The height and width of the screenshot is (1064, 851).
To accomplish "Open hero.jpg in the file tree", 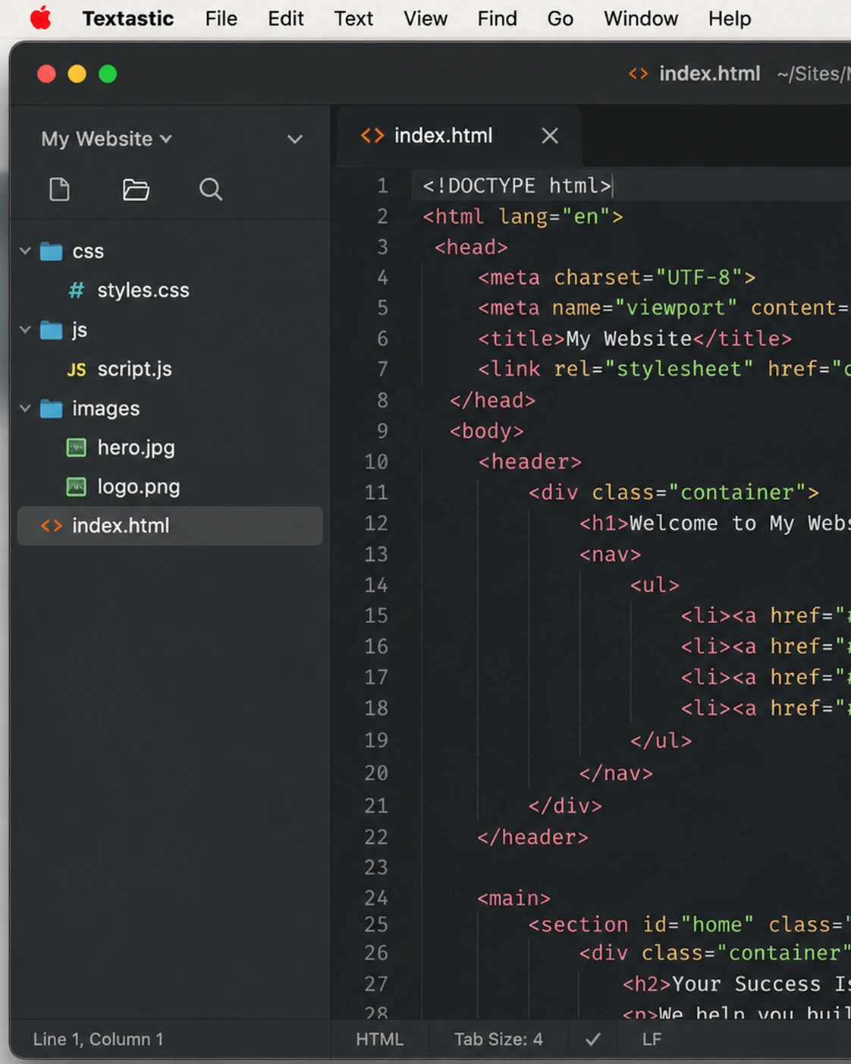I will click(x=136, y=448).
